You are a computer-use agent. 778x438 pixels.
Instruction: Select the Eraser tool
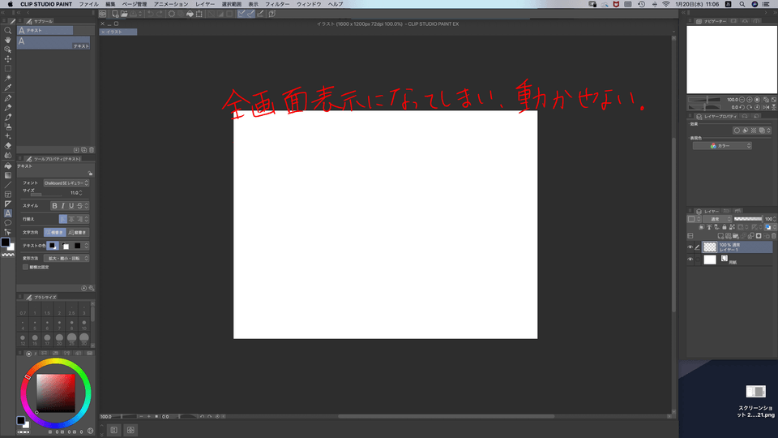click(8, 145)
